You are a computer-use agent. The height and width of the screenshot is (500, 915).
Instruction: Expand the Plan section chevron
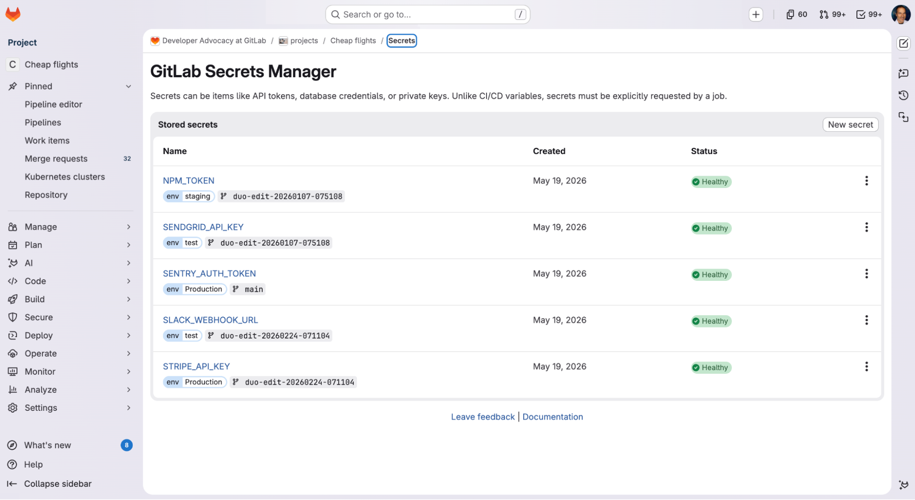[x=129, y=245]
